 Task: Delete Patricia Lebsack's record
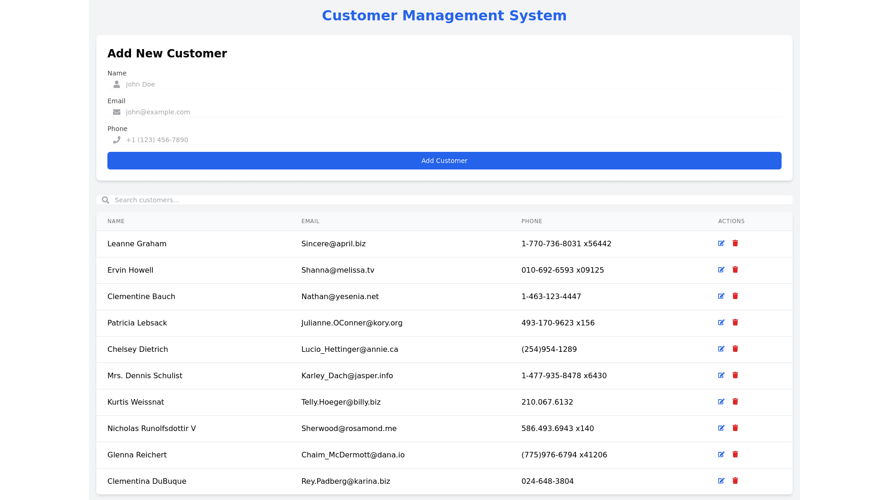pyautogui.click(x=735, y=323)
